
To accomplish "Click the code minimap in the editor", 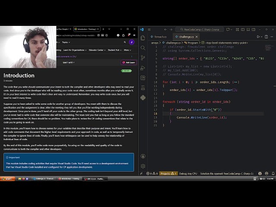I will pyautogui.click(x=268, y=48).
